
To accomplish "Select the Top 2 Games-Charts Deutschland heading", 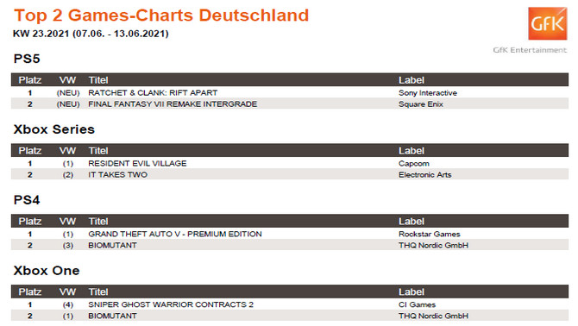I will pos(161,16).
